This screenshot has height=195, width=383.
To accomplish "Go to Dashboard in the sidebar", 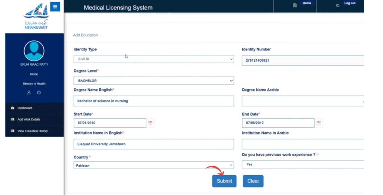I will pos(25,108).
